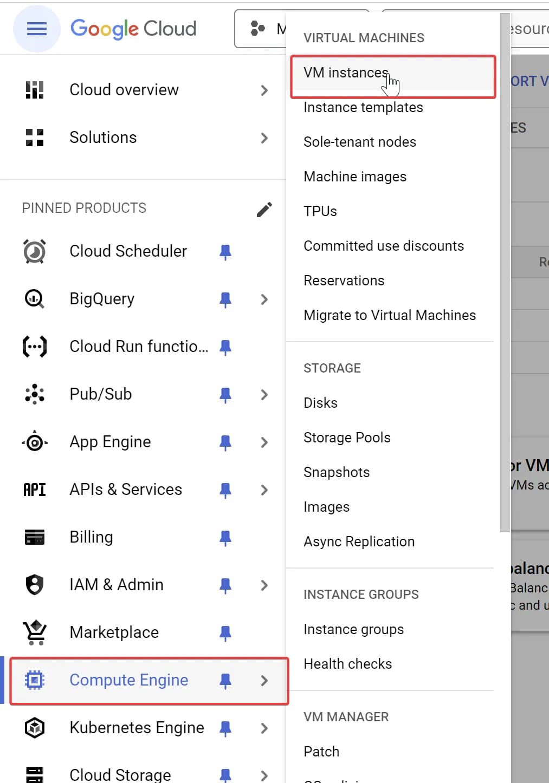
Task: Click the App Engine icon
Action: click(x=35, y=442)
